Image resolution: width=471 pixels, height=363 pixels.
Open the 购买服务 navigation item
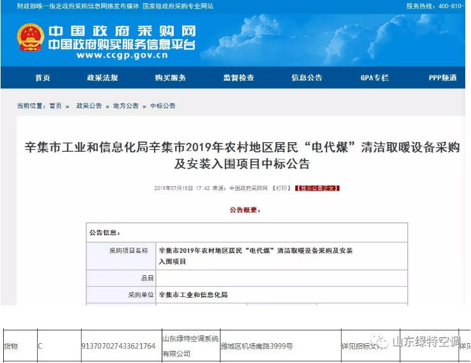click(170, 78)
